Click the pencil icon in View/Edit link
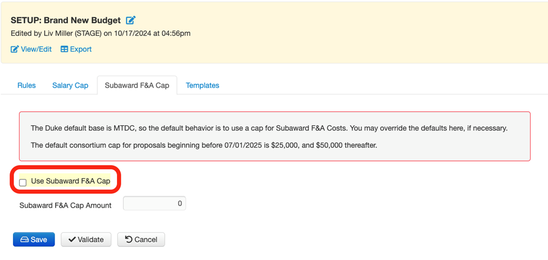Image resolution: width=548 pixels, height=260 pixels. [x=15, y=50]
